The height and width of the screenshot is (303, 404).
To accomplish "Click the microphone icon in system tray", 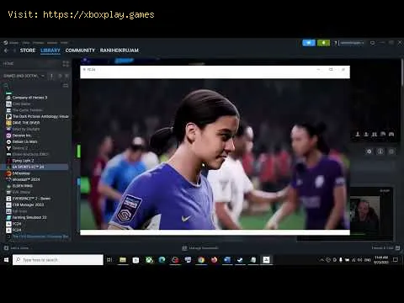I will pyautogui.click(x=341, y=260).
